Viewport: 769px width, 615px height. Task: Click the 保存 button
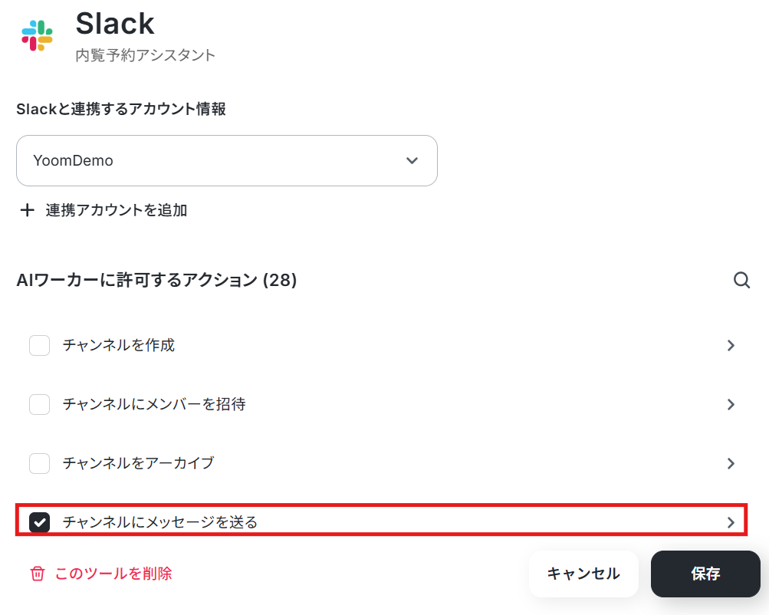click(705, 574)
